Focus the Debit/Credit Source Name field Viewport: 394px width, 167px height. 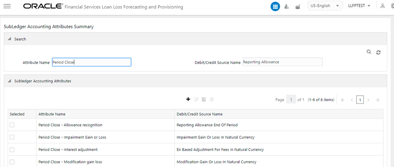(x=282, y=62)
